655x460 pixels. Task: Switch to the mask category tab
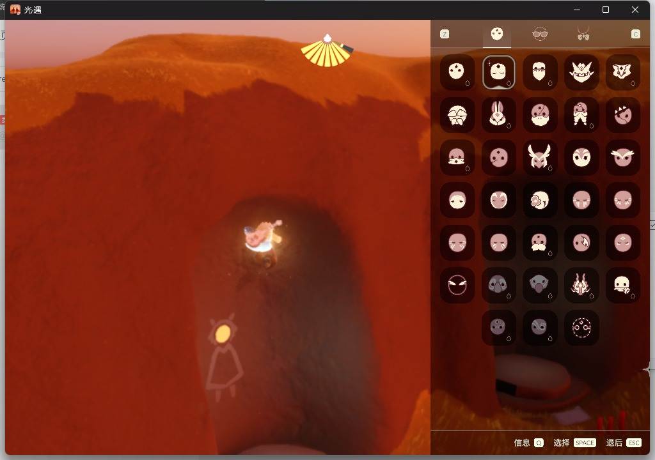496,34
